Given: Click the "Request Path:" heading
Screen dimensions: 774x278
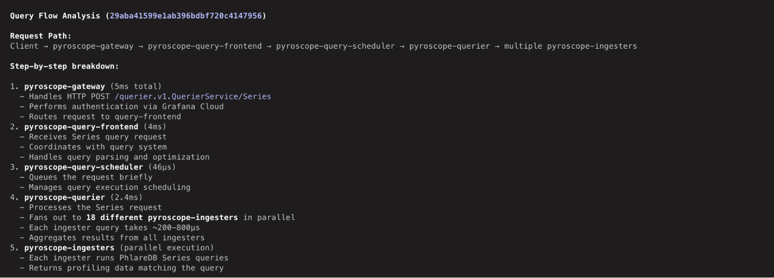Looking at the screenshot, I should click(x=41, y=36).
